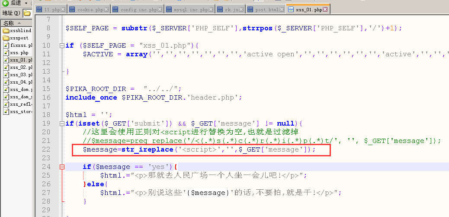The width and height of the screenshot is (449, 217).
Task: Place cursor on include_once keyword
Action: coord(91,98)
